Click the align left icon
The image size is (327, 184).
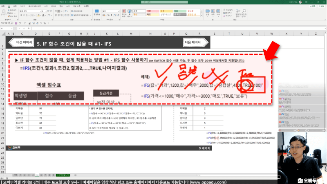(56, 15)
